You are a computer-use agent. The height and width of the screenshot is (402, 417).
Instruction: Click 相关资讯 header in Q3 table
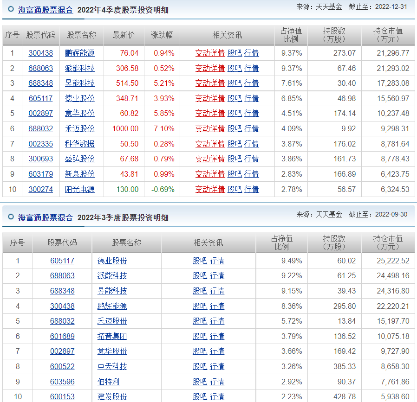208,242
